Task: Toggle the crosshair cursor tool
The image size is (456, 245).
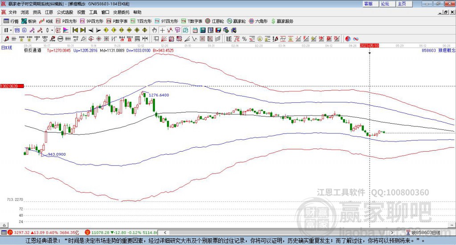Action: 163,30
